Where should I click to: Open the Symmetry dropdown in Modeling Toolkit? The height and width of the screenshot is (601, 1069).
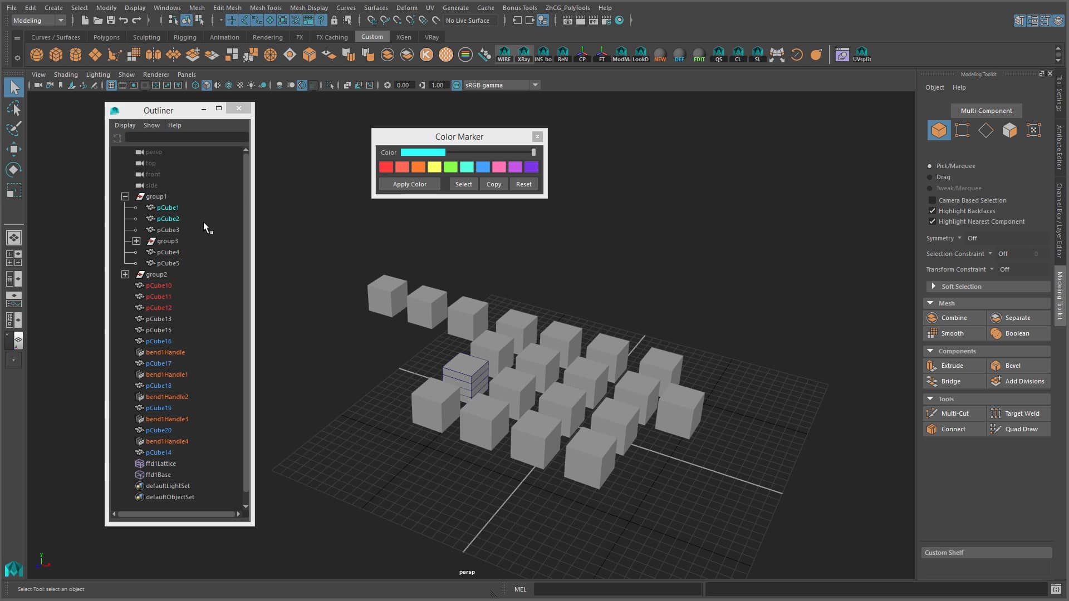coord(959,238)
